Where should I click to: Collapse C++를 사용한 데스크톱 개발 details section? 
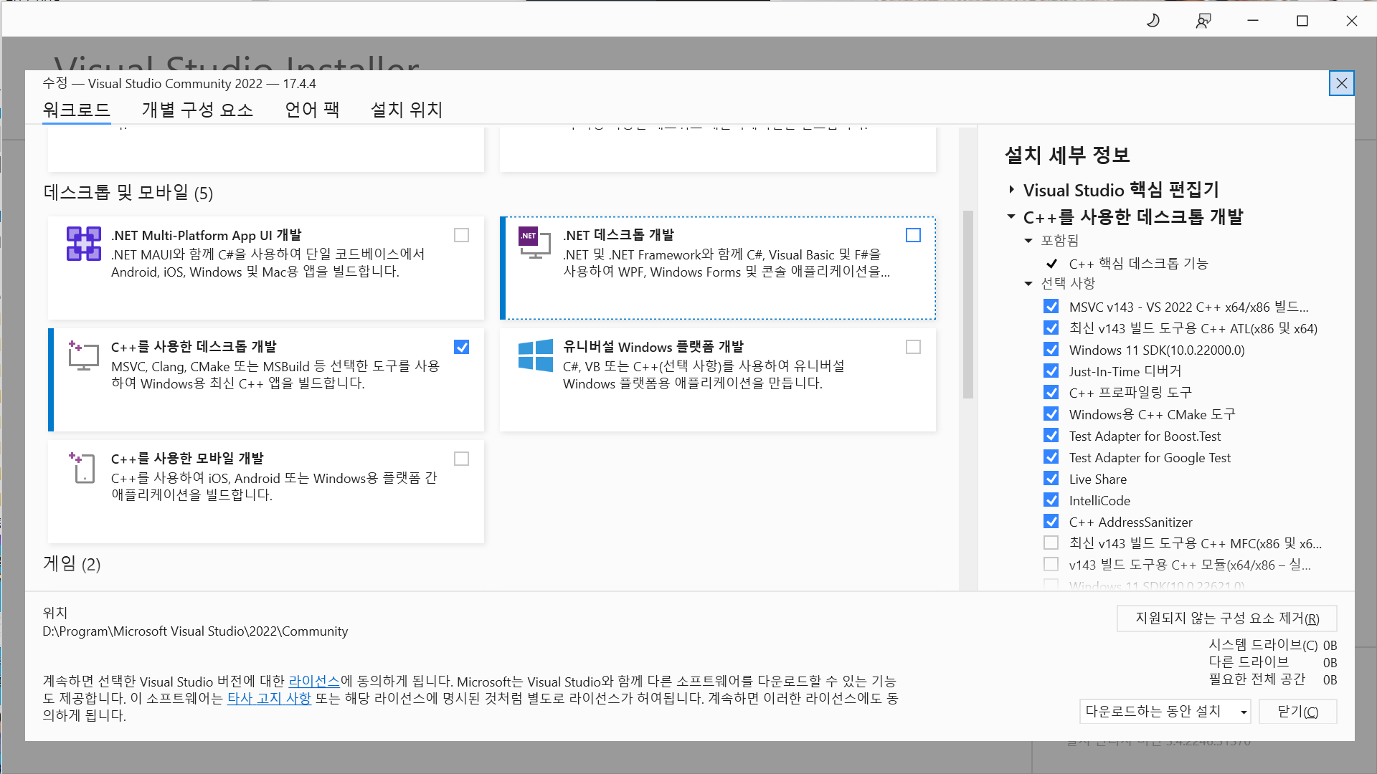coord(1011,216)
